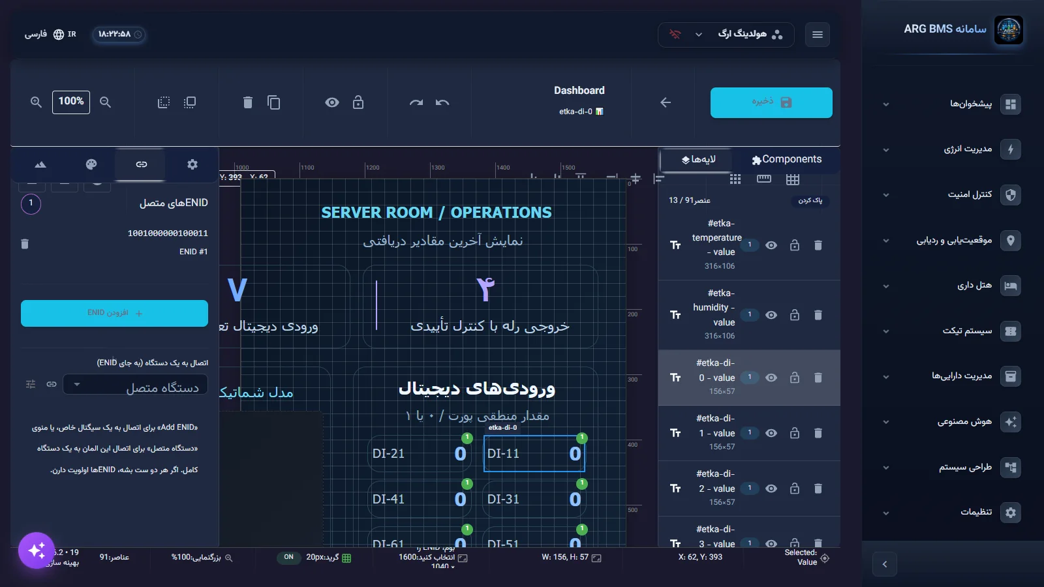Open the hamburger menu in header
Screen dimensions: 1044x587
tap(818, 35)
